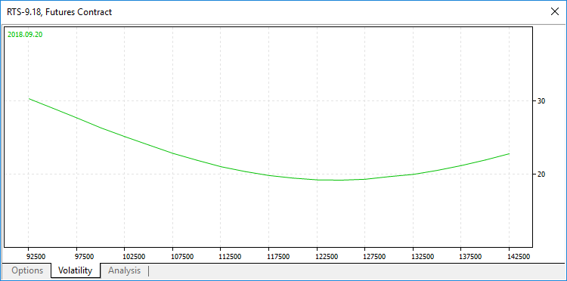Close the RTS-9.18 Futures Contract window
Viewport: 567px width, 281px height.
554,11
